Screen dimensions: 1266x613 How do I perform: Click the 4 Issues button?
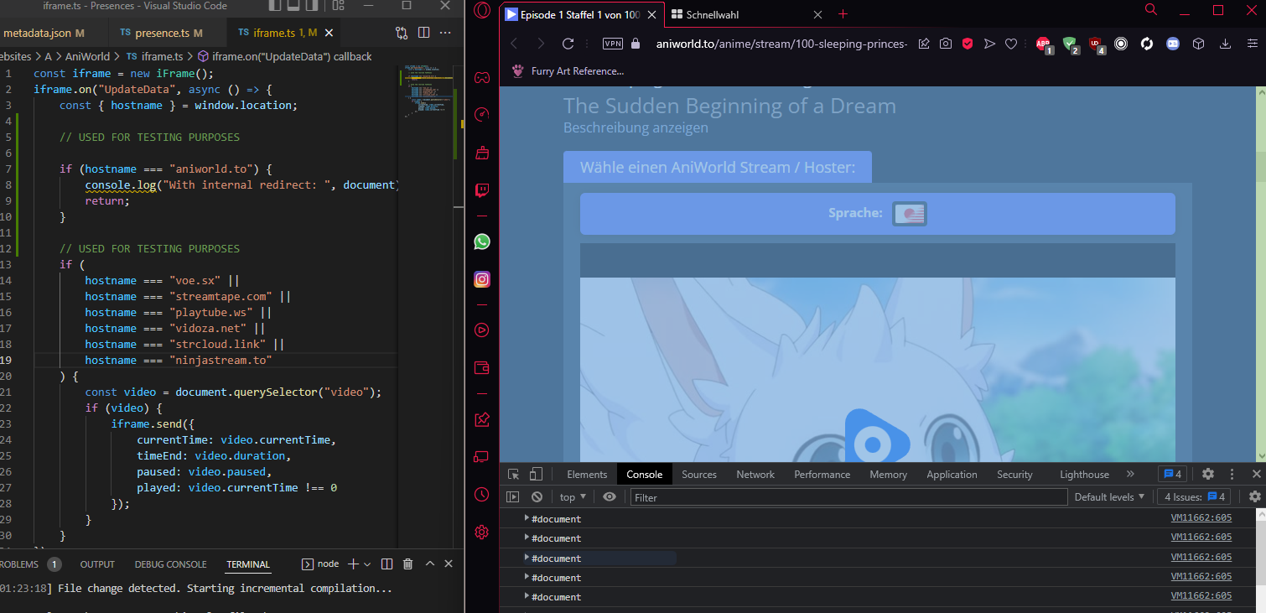coord(1194,496)
